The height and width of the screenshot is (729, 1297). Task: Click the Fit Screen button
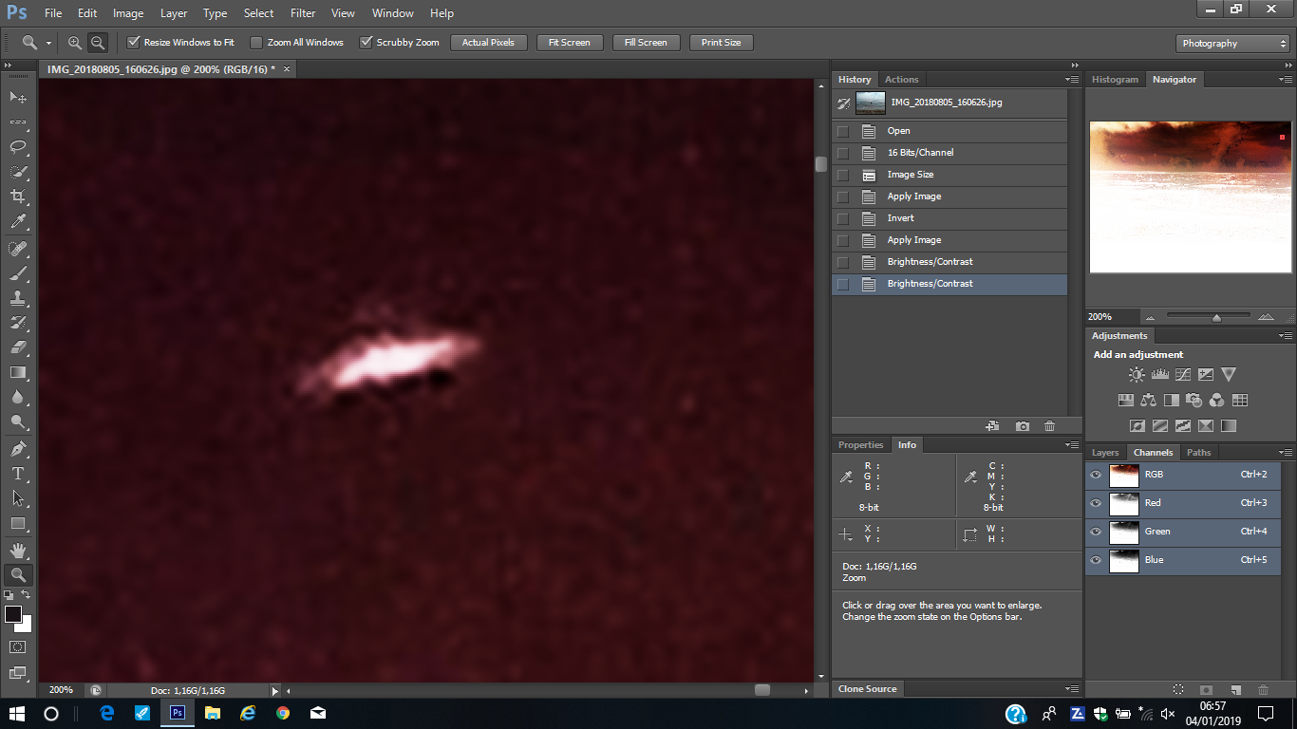tap(569, 43)
